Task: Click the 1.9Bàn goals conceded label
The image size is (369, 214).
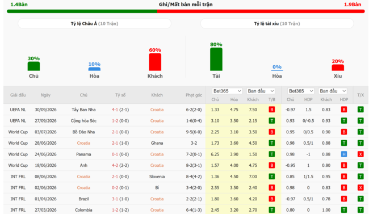Action: tap(353, 5)
